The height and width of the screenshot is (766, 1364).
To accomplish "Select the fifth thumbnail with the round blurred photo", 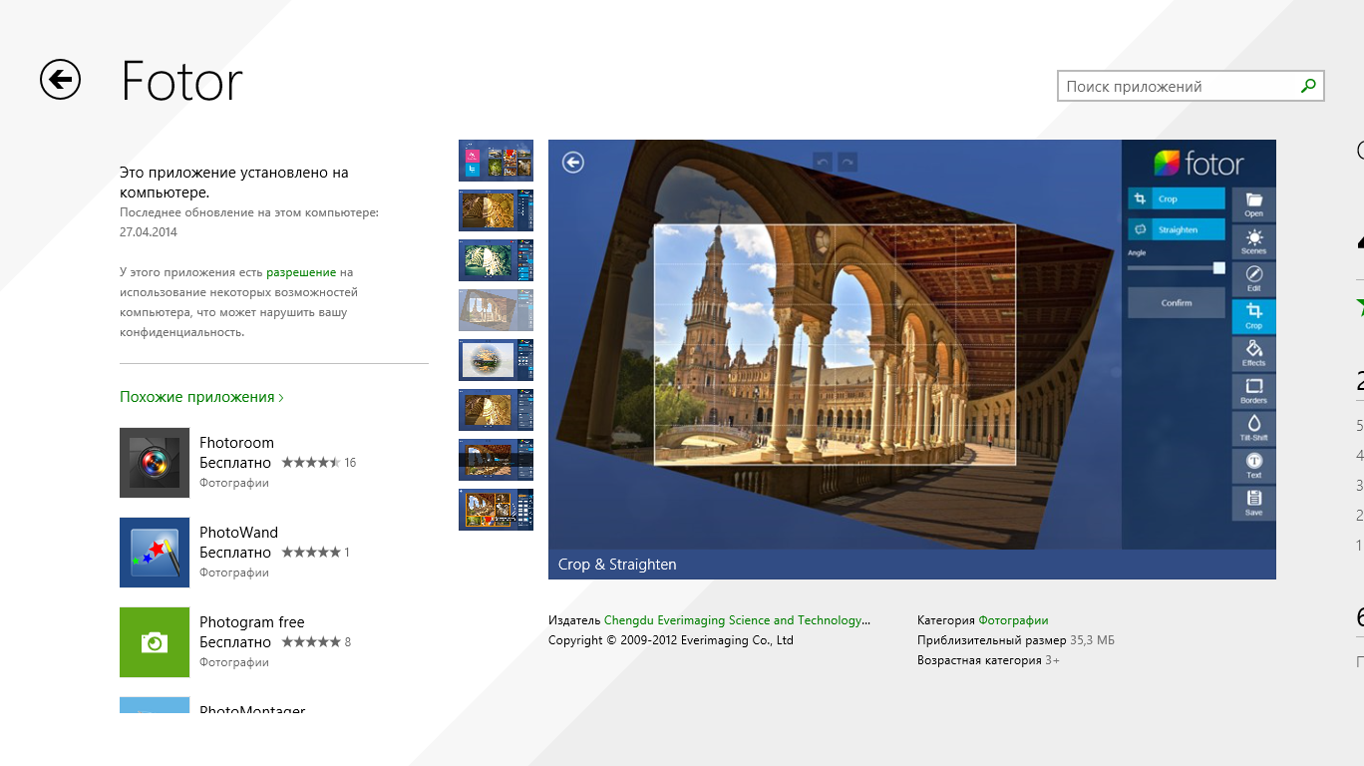I will click(x=496, y=360).
